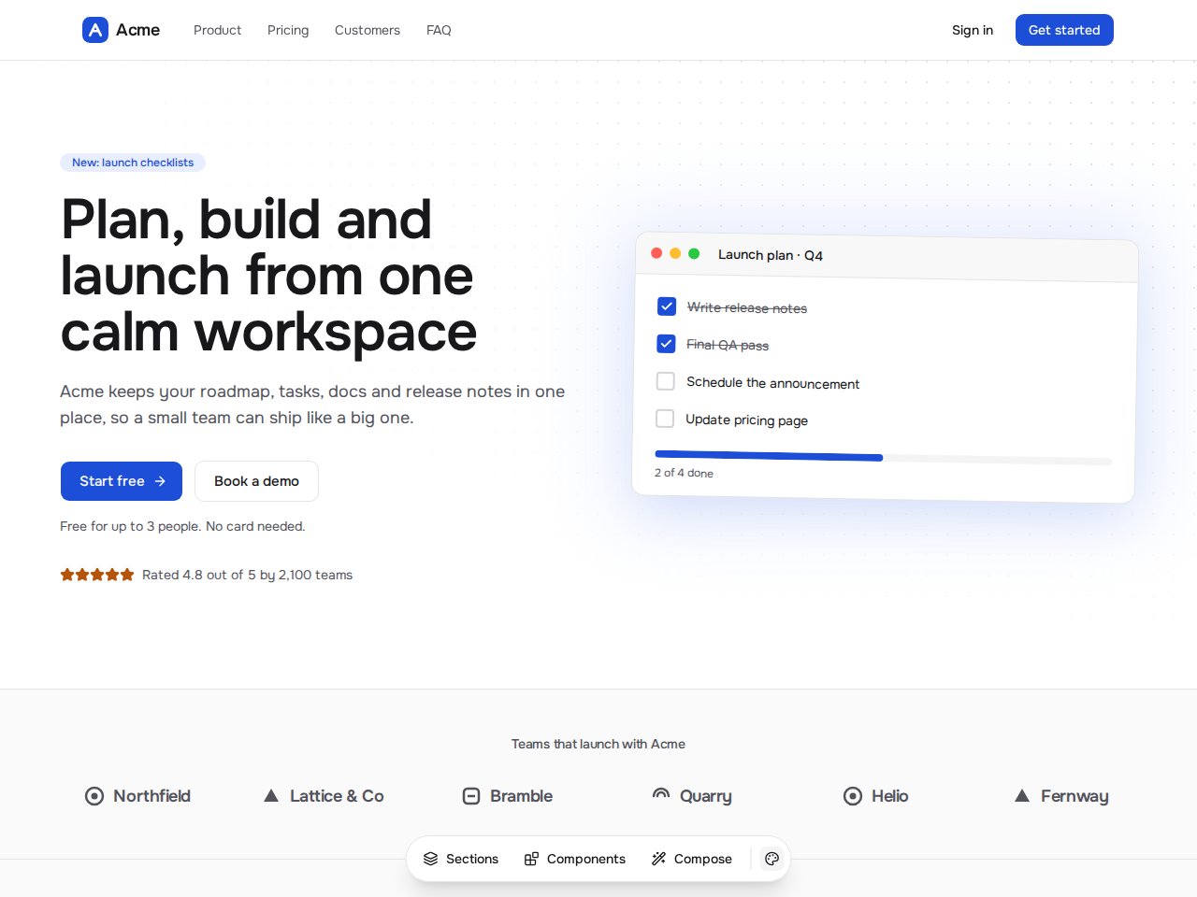Click the Helio logo icon

click(x=853, y=796)
